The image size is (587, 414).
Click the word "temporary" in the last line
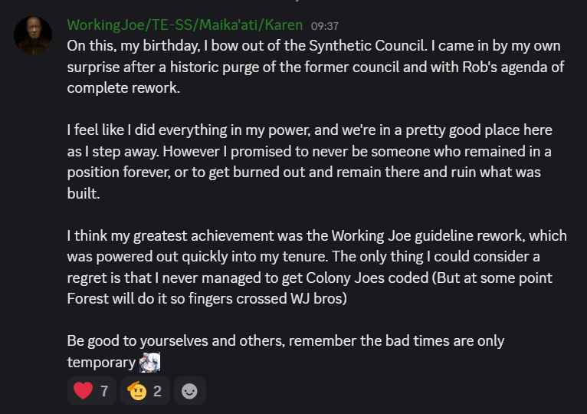(x=101, y=362)
